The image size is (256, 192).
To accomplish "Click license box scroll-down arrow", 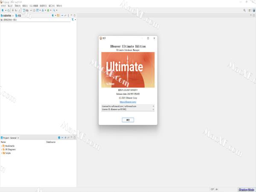I will (153, 109).
